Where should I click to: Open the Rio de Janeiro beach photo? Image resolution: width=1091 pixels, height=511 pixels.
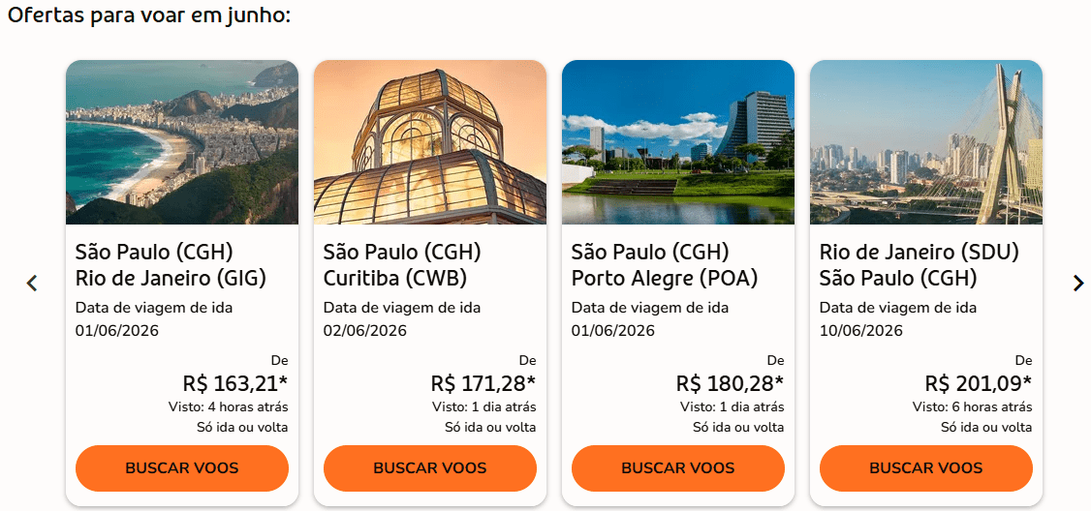[x=182, y=142]
